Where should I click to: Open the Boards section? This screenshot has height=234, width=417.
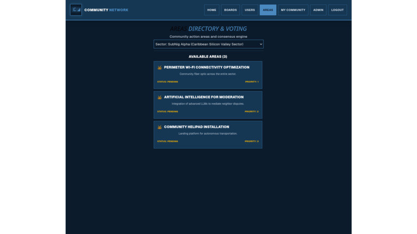click(230, 10)
